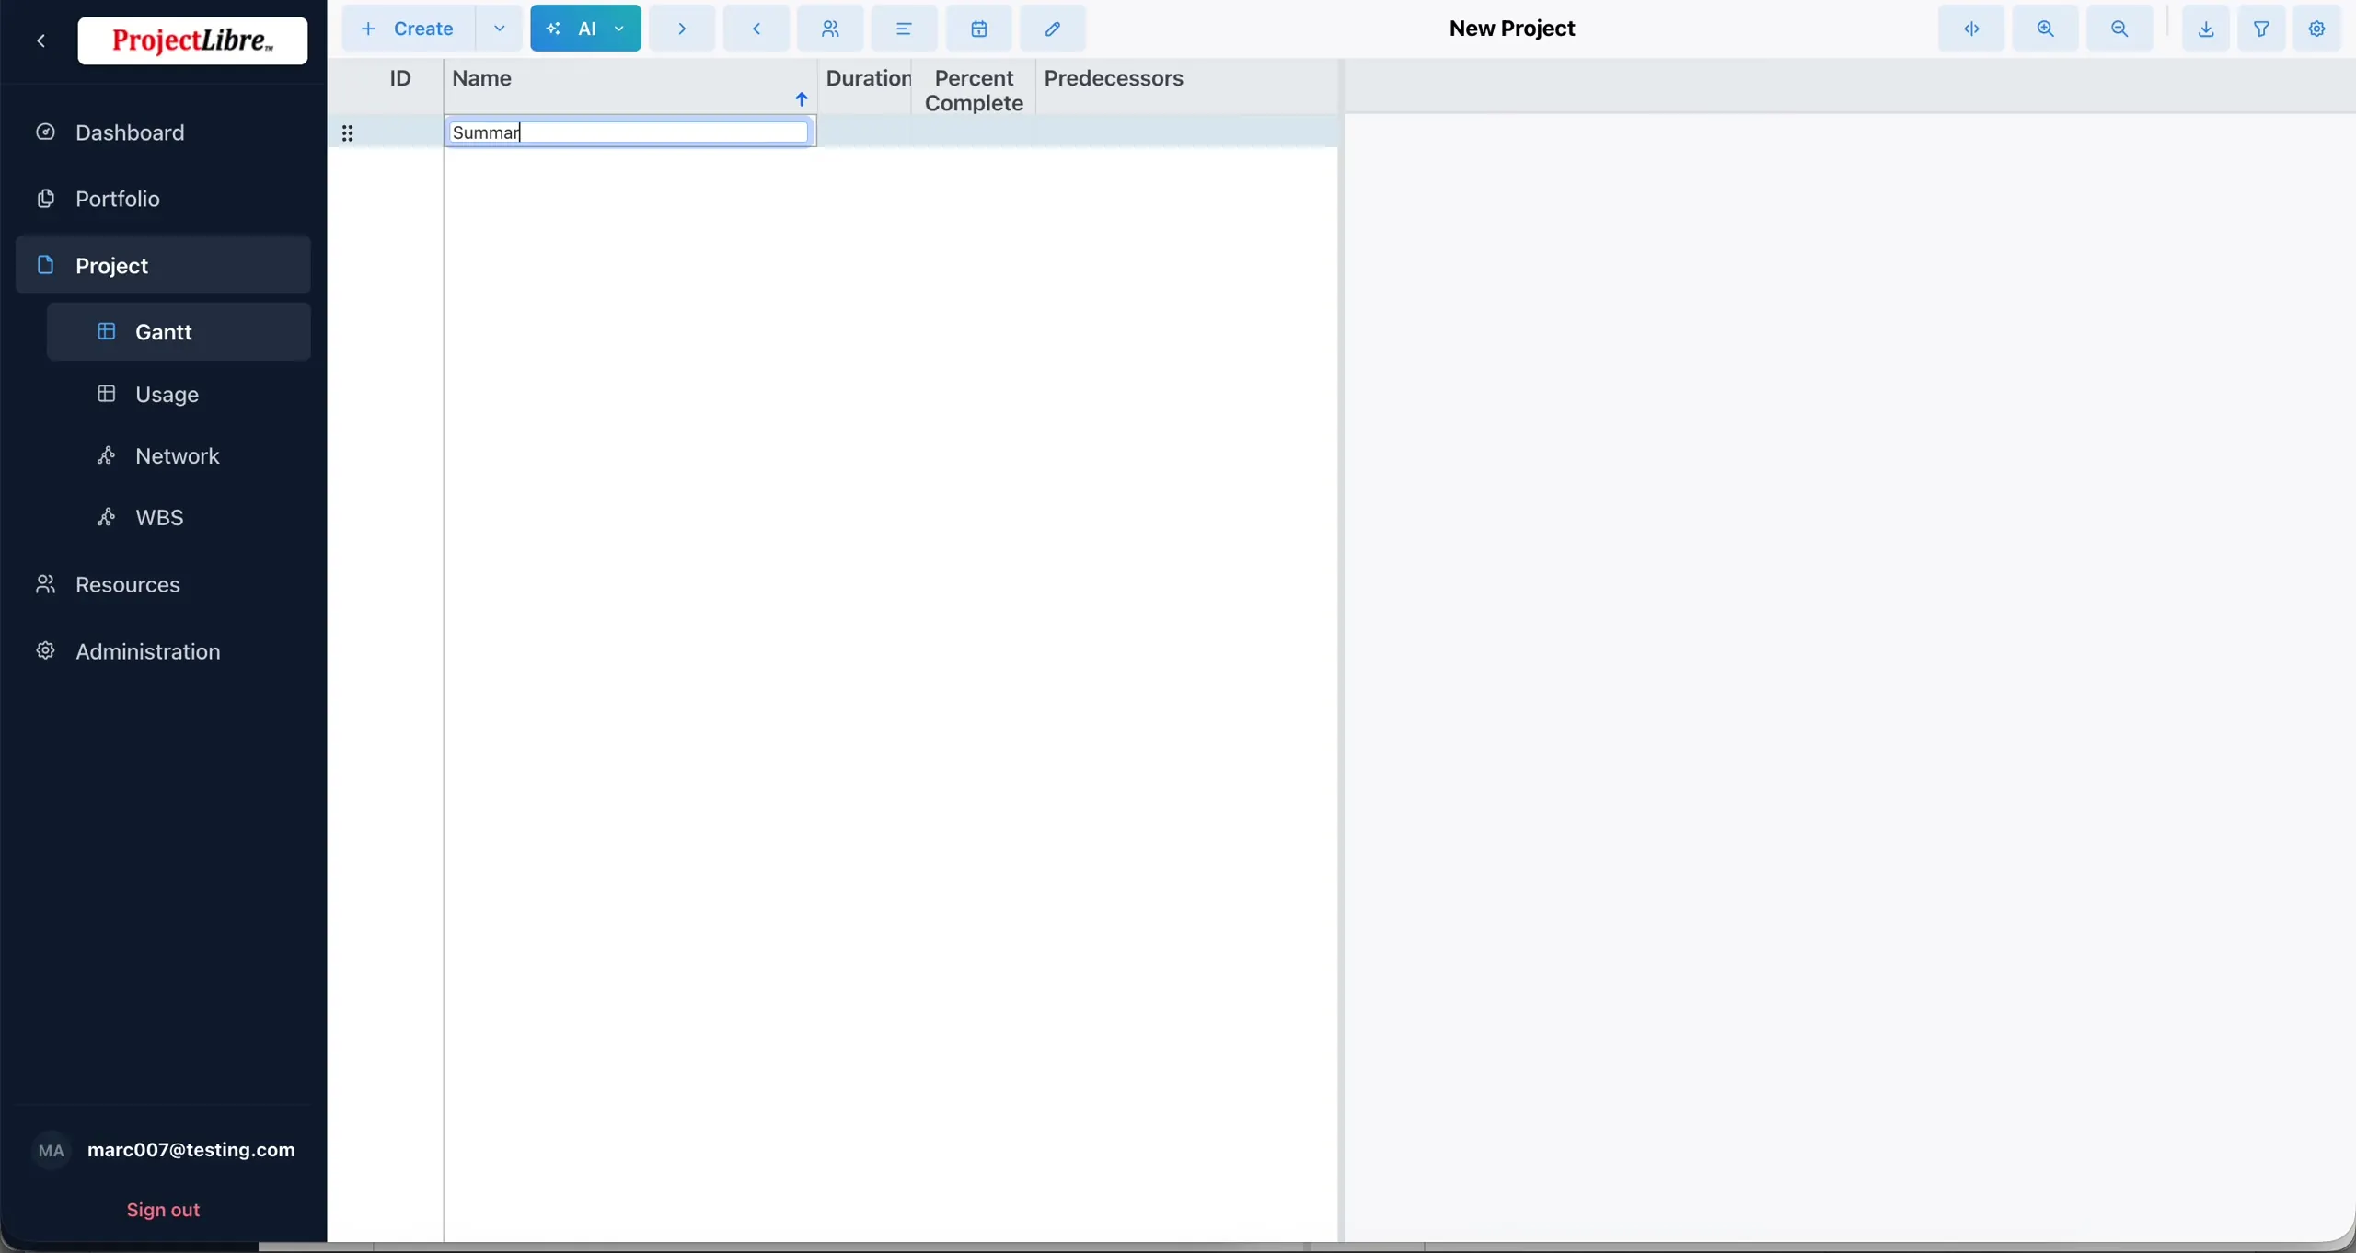
Task: Click the New Project title
Action: pos(1512,29)
